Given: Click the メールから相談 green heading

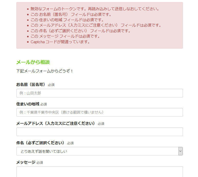Looking at the screenshot, I should (x=33, y=62).
